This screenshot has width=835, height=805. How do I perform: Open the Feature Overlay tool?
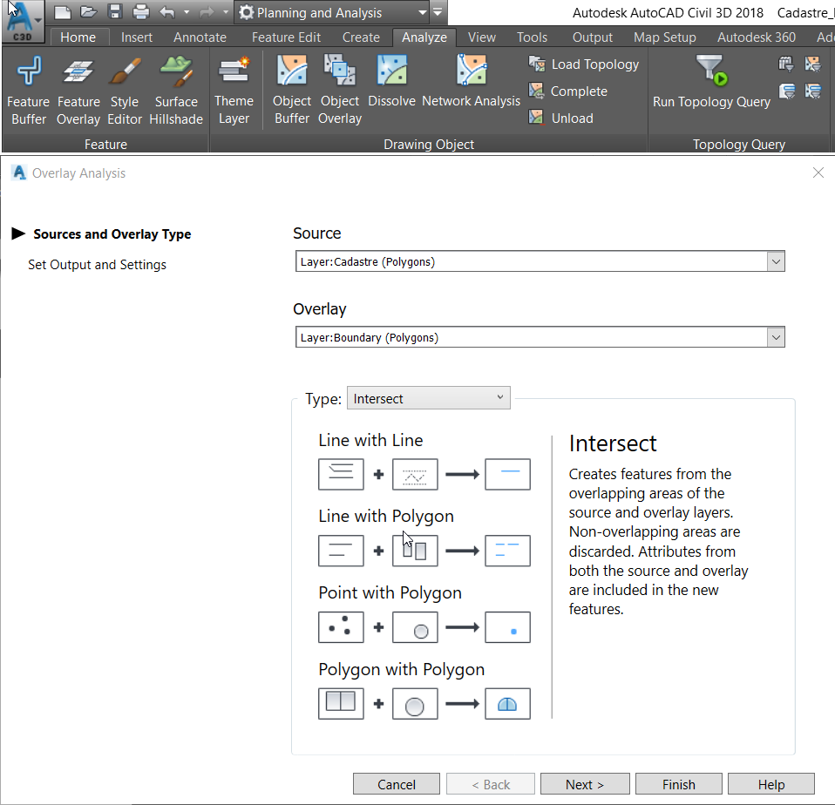click(78, 73)
